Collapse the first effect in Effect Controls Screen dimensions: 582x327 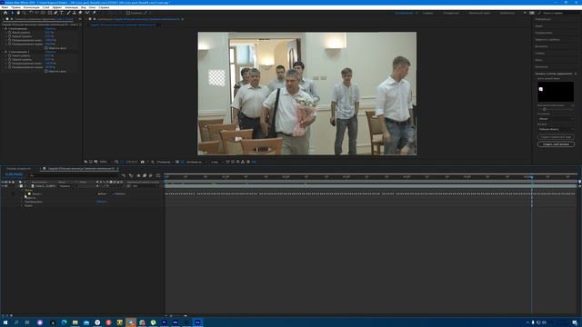click(3, 28)
